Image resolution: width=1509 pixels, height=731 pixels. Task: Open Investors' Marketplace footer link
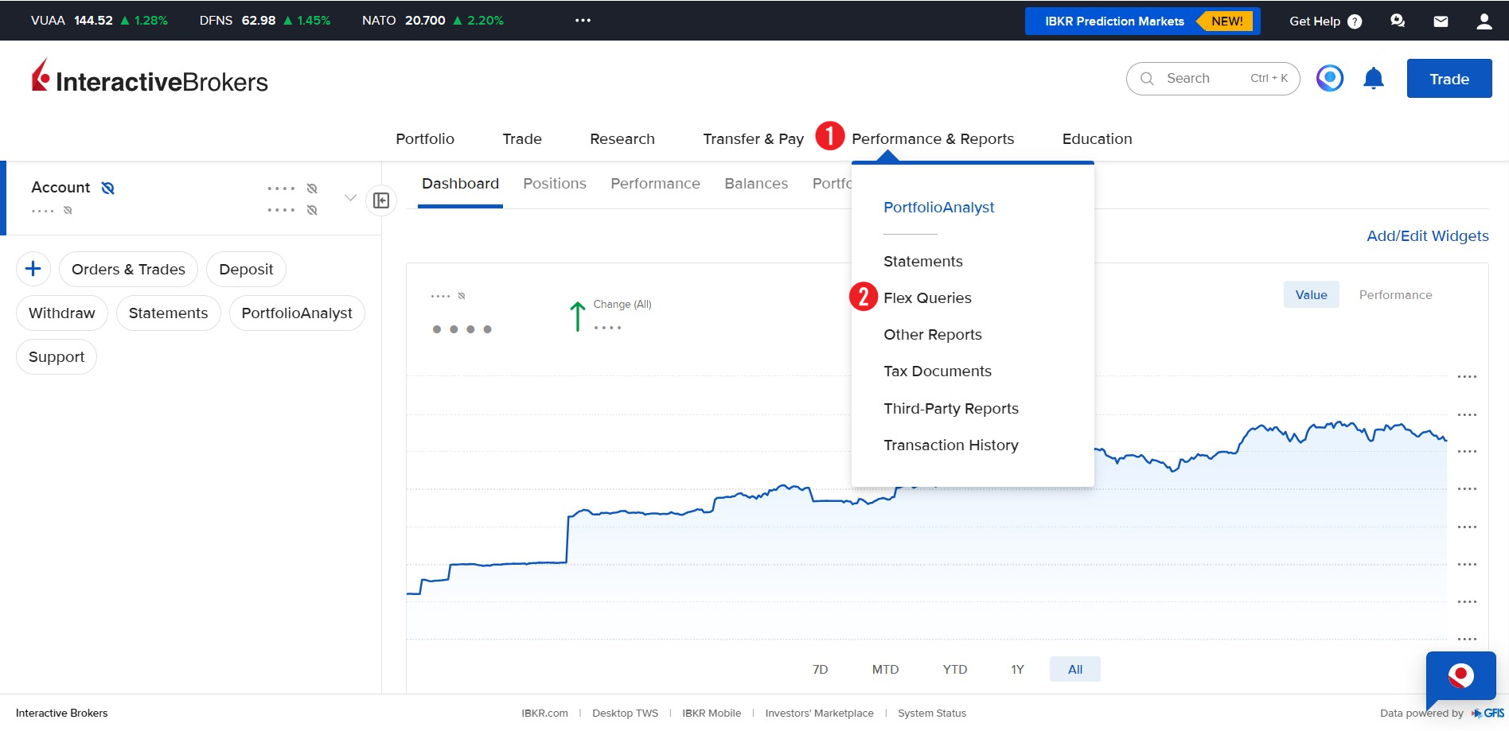(x=819, y=714)
